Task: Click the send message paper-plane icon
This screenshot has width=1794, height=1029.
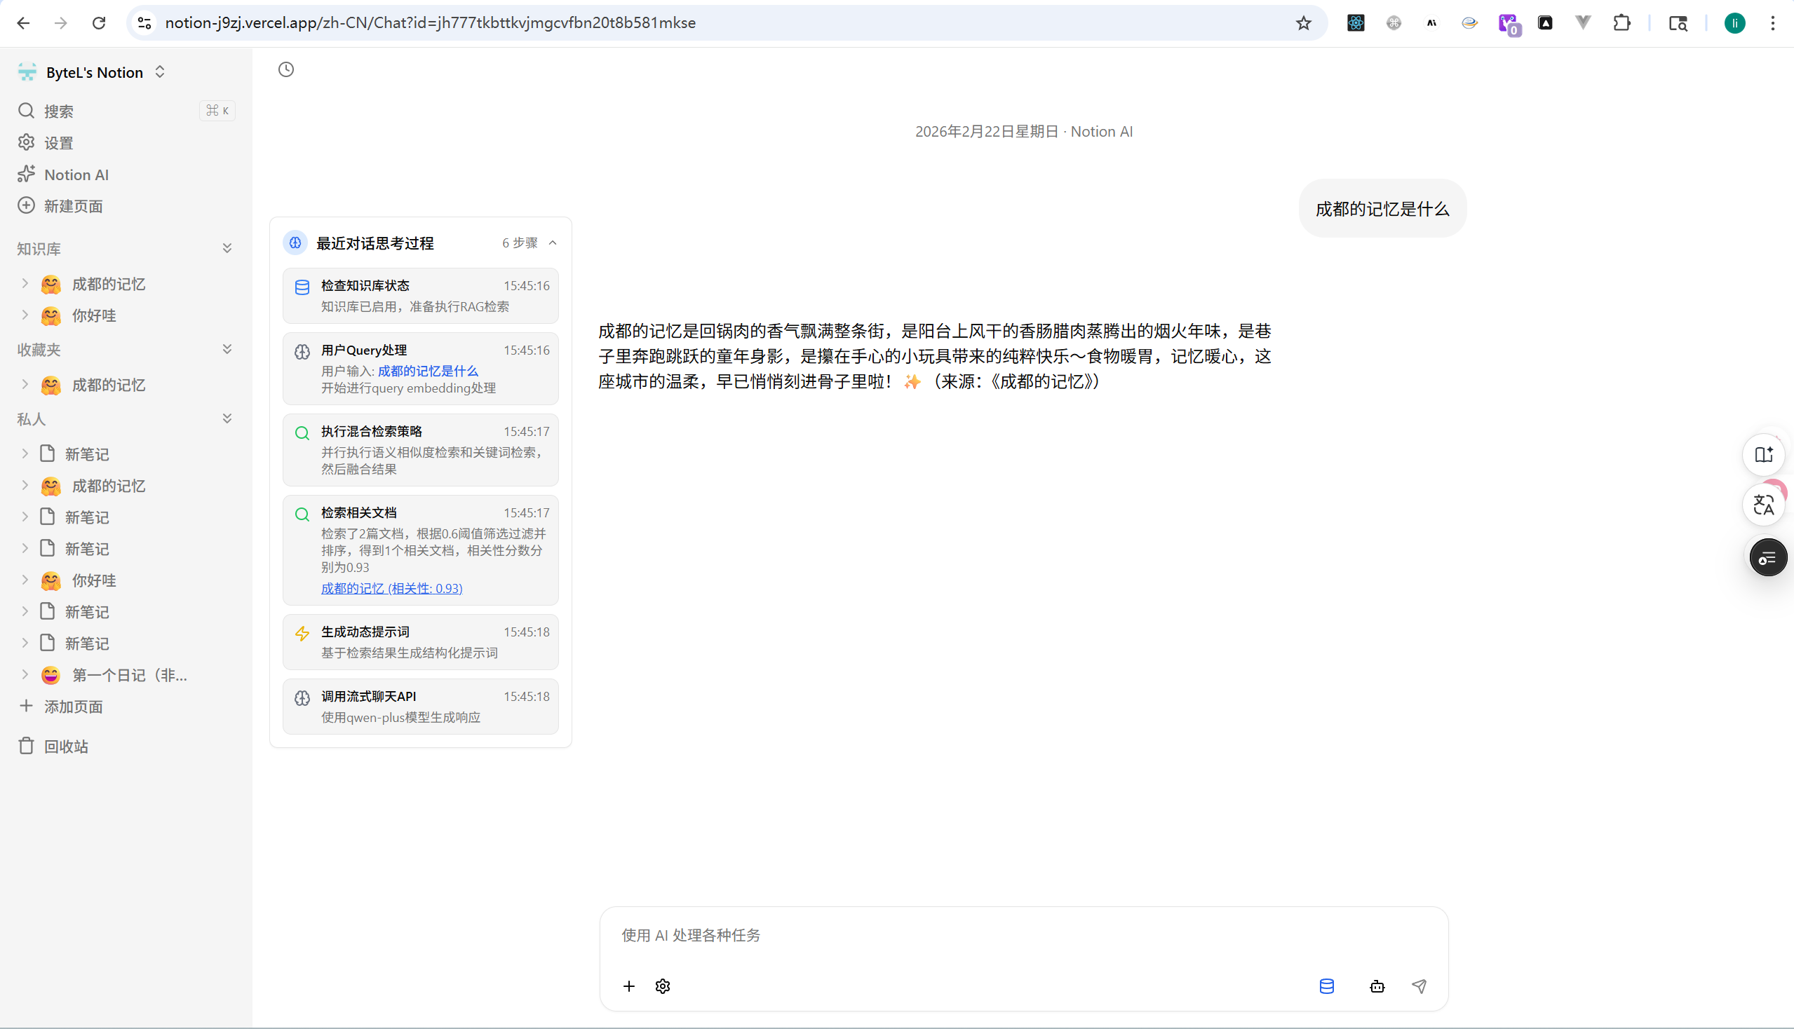Action: click(x=1419, y=986)
